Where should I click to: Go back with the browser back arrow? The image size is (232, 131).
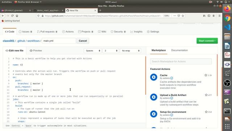pos(3,16)
